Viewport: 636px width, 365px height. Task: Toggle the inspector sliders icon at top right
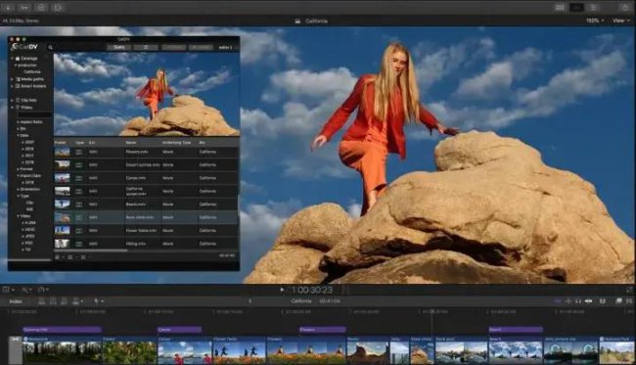click(x=593, y=7)
